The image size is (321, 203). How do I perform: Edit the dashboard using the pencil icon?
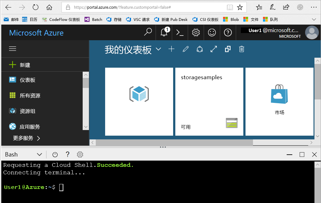(x=185, y=49)
